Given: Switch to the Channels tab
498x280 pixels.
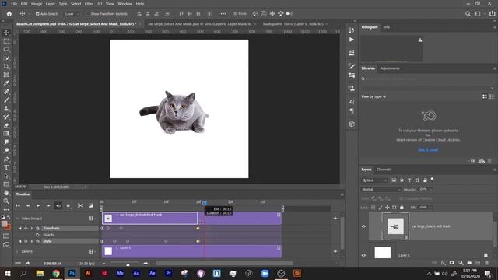Looking at the screenshot, I should (x=384, y=170).
